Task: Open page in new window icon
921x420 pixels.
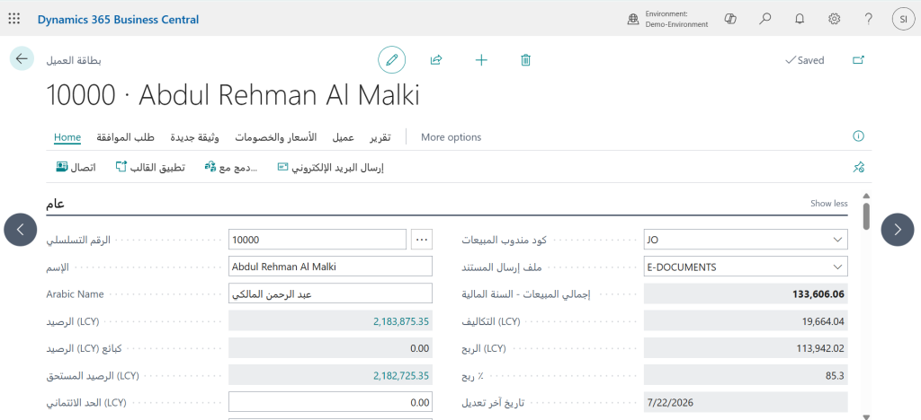Action: 858,60
